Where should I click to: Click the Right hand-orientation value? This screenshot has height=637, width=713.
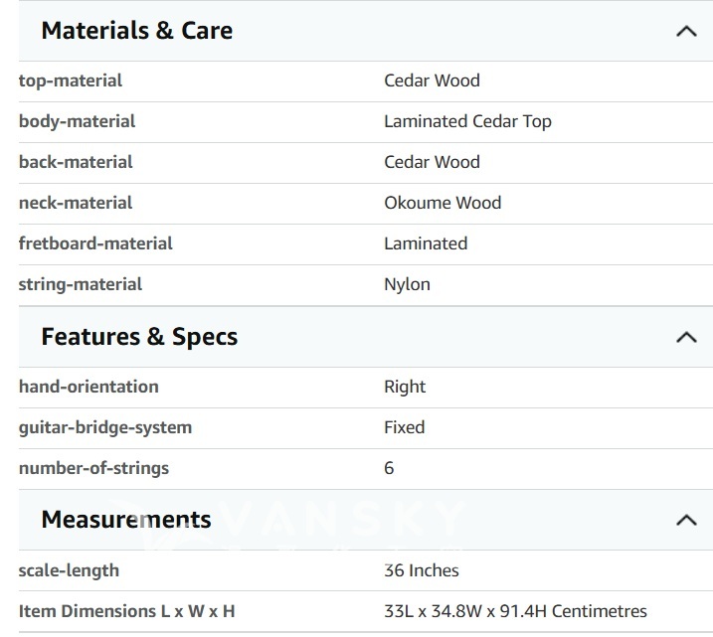pyautogui.click(x=405, y=387)
